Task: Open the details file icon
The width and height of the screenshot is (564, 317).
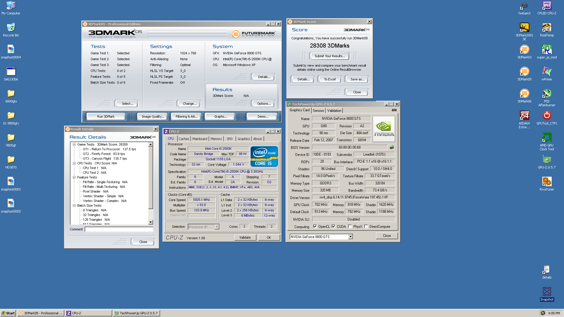Action: [547, 272]
